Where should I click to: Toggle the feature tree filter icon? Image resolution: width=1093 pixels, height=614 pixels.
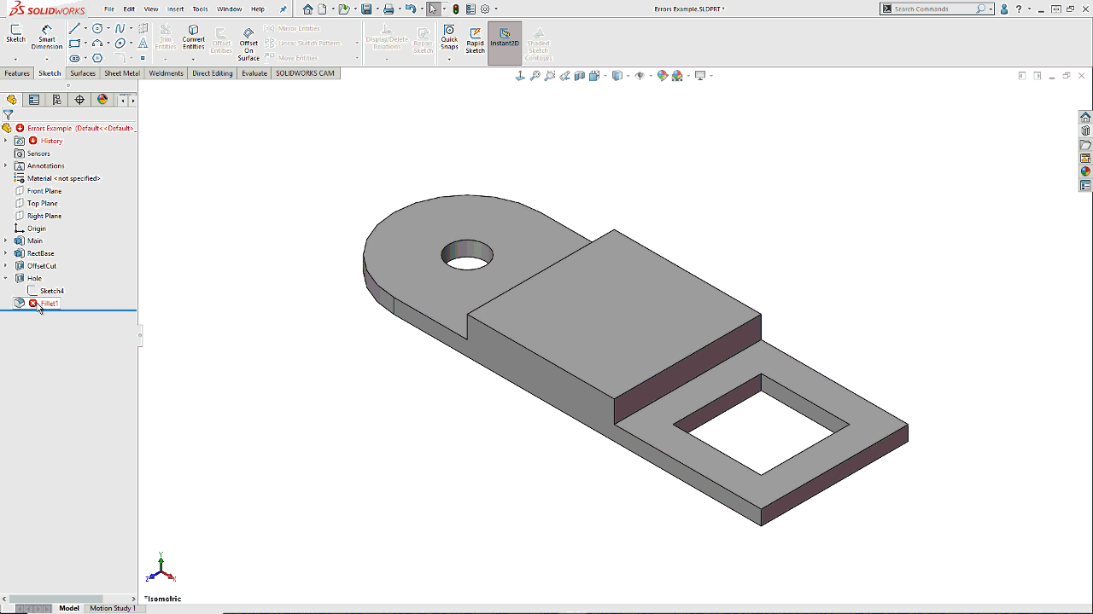tap(8, 114)
